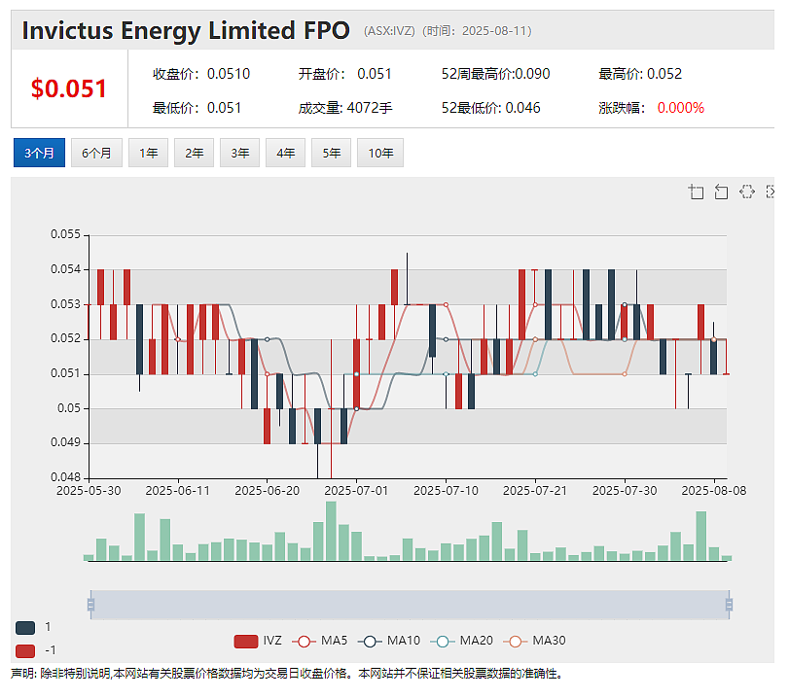Click the 0.048 y-axis label
The image size is (789, 698).
pos(65,476)
